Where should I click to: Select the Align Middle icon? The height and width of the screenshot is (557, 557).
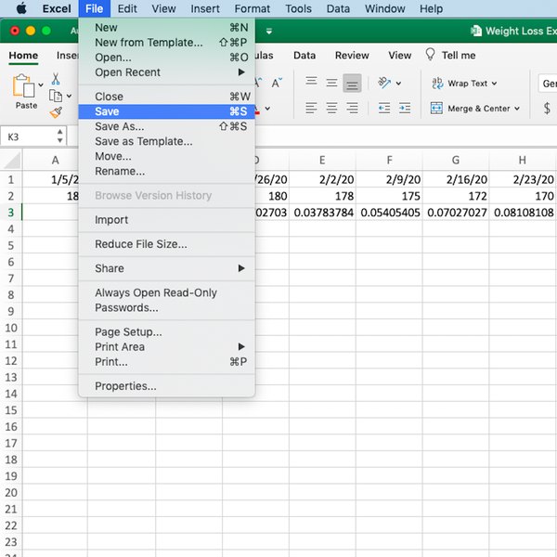click(x=331, y=83)
